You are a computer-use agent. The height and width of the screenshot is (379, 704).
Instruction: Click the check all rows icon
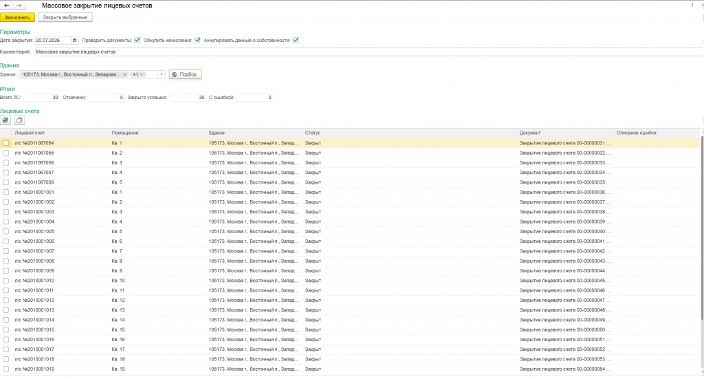point(5,120)
